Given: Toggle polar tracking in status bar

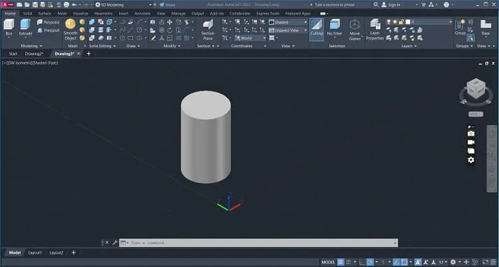Looking at the screenshot, I should tap(370, 262).
